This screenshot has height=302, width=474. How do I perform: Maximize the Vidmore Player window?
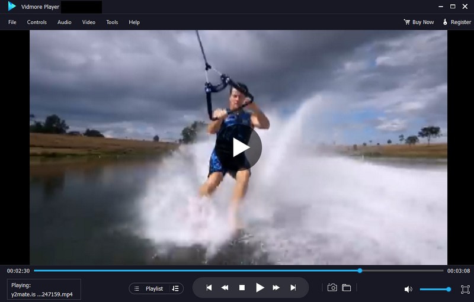453,7
